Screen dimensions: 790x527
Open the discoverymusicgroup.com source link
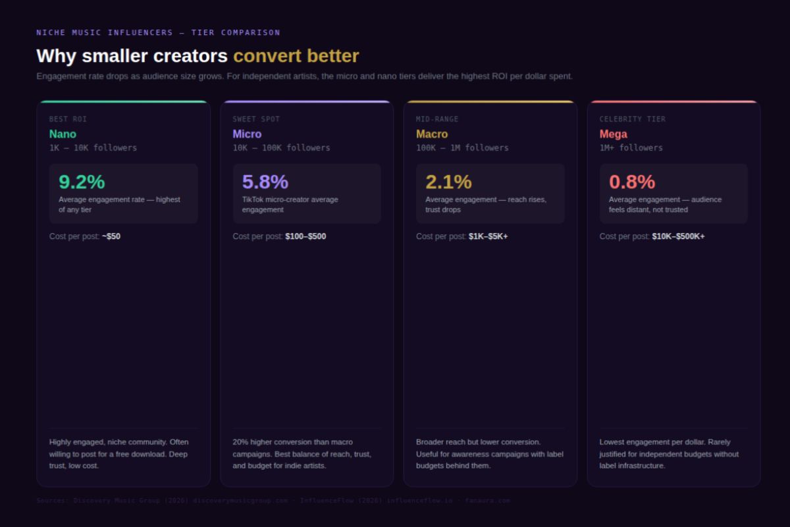240,501
